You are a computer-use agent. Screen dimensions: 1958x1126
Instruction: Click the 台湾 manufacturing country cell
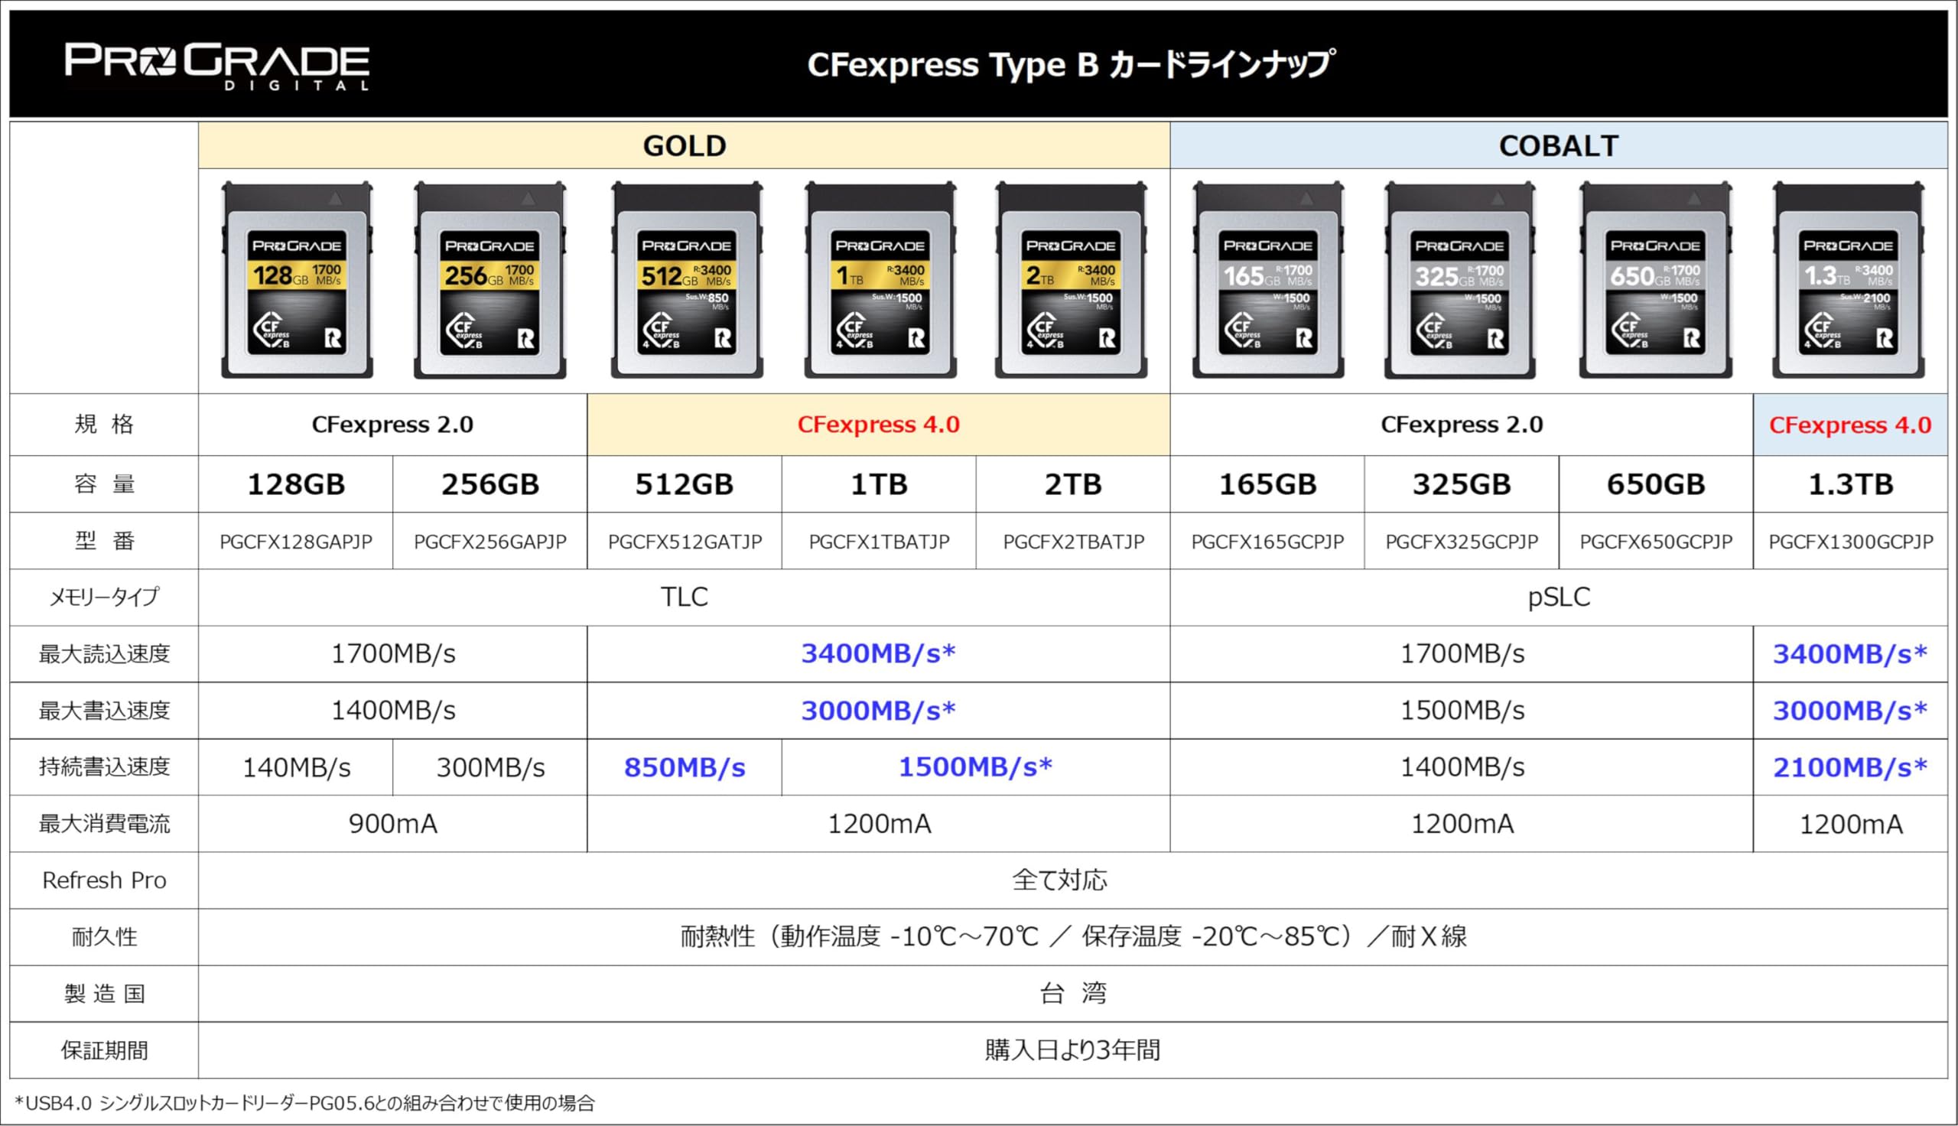(x=1073, y=994)
